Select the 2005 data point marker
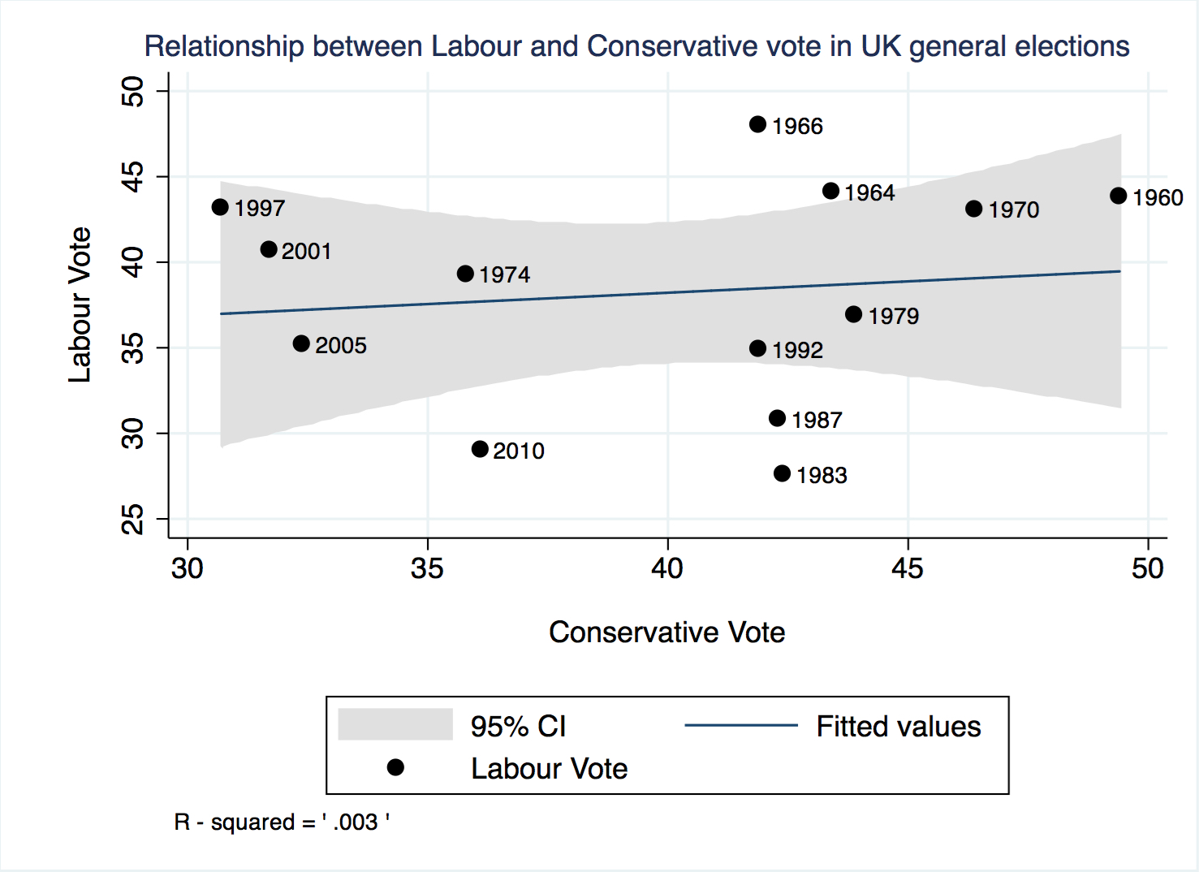This screenshot has width=1199, height=872. pos(301,343)
